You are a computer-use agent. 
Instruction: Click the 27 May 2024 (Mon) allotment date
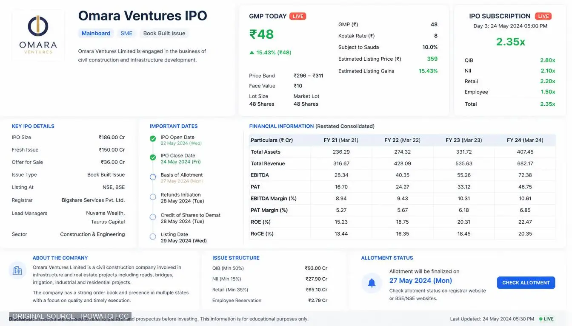420,281
